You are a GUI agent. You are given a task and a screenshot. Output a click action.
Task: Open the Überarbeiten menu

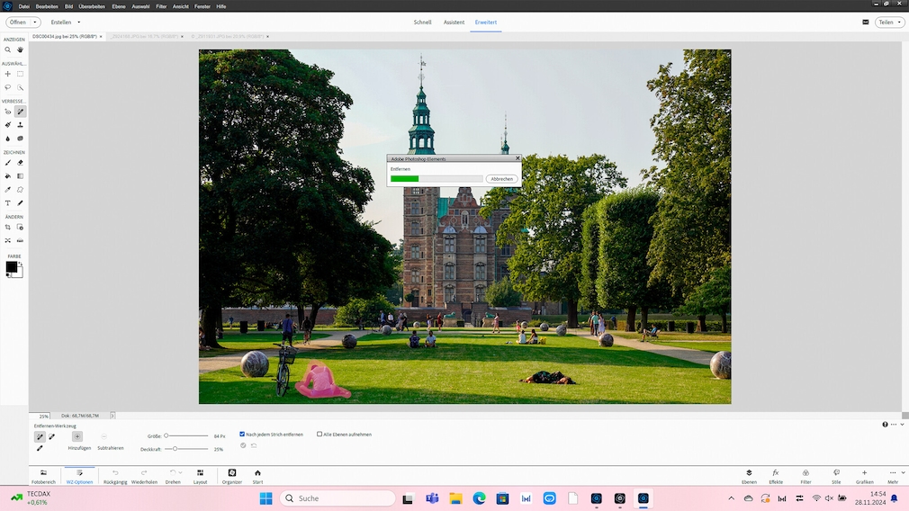click(92, 6)
